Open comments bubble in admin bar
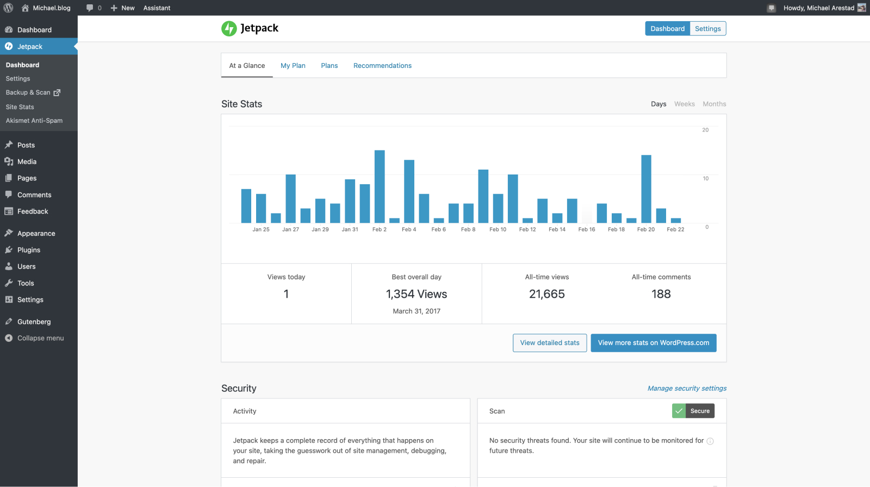 (90, 8)
